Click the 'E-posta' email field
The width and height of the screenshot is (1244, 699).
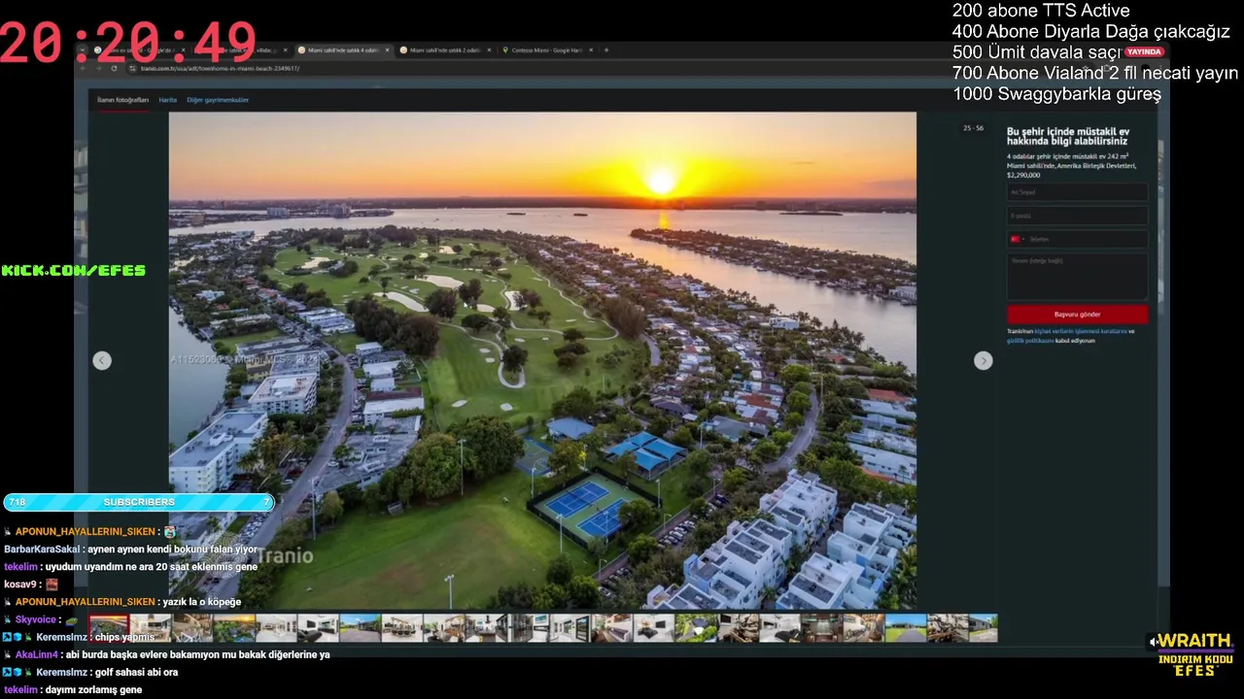click(1077, 216)
